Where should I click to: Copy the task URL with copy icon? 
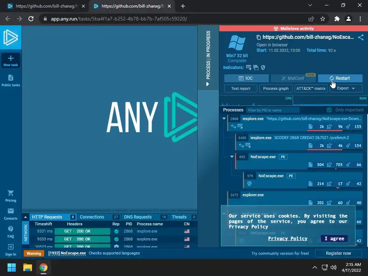point(259,37)
